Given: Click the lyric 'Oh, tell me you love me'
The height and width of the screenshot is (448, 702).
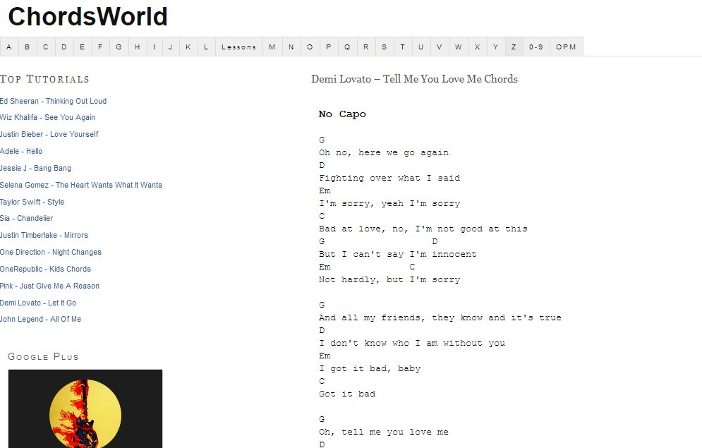Looking at the screenshot, I should [x=384, y=432].
